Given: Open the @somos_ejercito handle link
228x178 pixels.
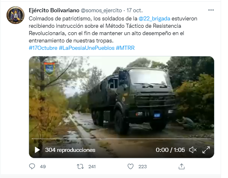Looking at the screenshot, I should click(x=101, y=11).
